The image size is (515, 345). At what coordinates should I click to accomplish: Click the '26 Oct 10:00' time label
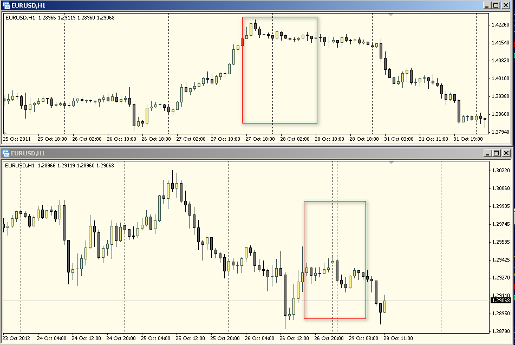[x=121, y=139]
